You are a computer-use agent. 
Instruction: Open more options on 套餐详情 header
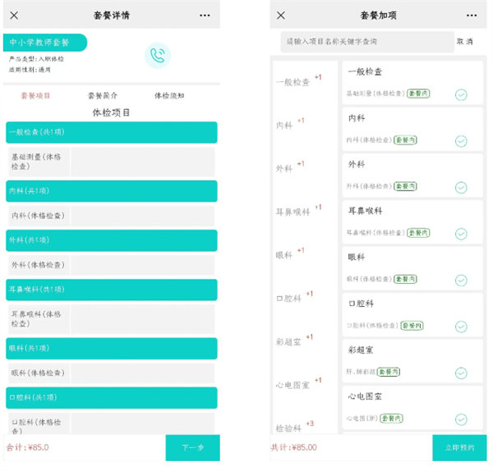205,15
